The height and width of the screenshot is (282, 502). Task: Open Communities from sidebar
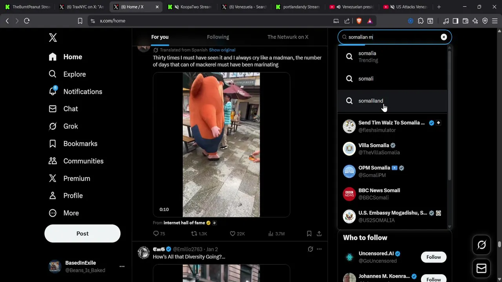pos(76,161)
